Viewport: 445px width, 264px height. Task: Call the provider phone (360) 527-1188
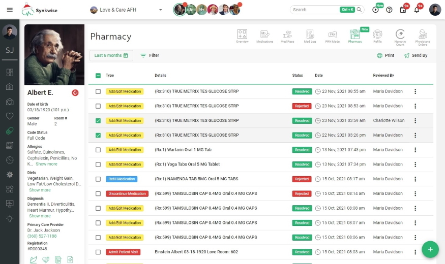tap(42, 236)
